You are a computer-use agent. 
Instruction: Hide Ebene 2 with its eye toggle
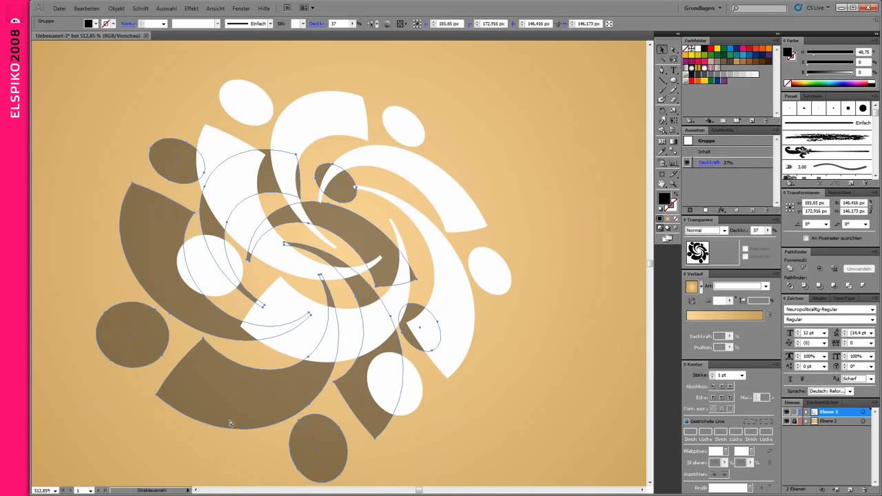coord(786,421)
